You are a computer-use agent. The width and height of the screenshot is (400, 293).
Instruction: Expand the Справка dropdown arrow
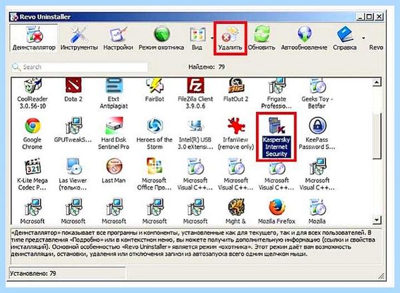pyautogui.click(x=363, y=38)
